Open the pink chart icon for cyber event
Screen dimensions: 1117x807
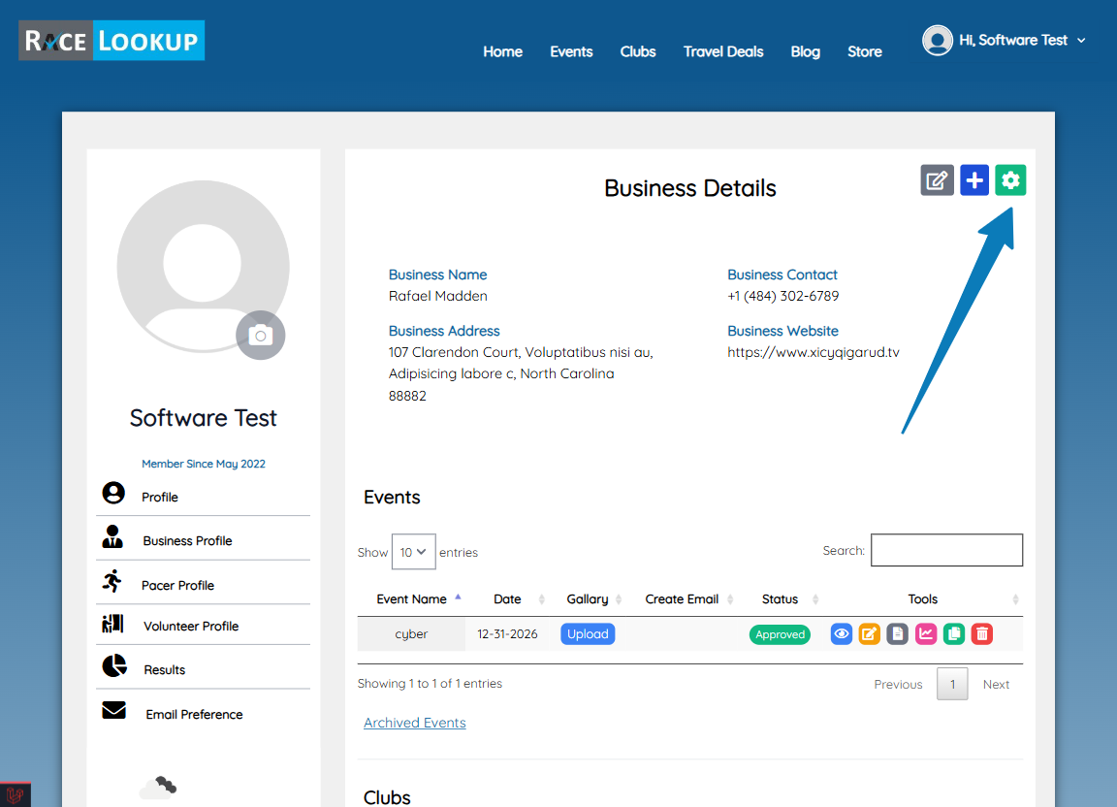pos(926,634)
